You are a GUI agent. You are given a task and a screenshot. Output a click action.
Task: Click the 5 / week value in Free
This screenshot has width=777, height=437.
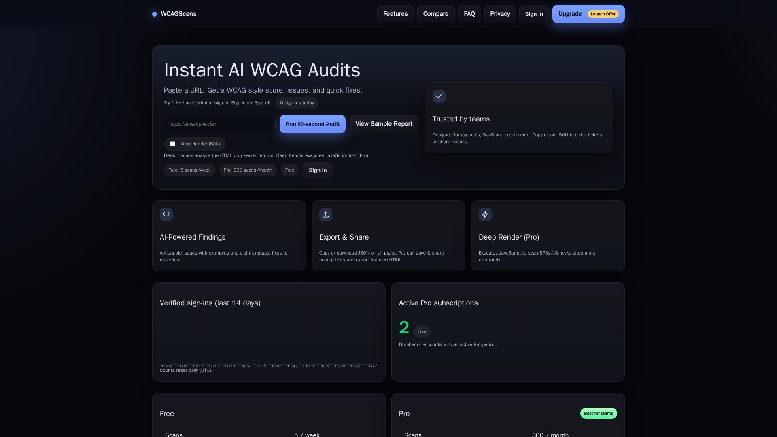tap(307, 435)
